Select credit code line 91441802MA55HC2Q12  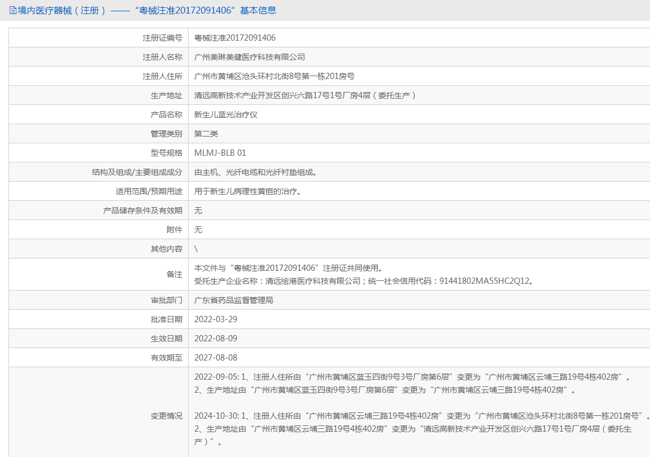364,281
